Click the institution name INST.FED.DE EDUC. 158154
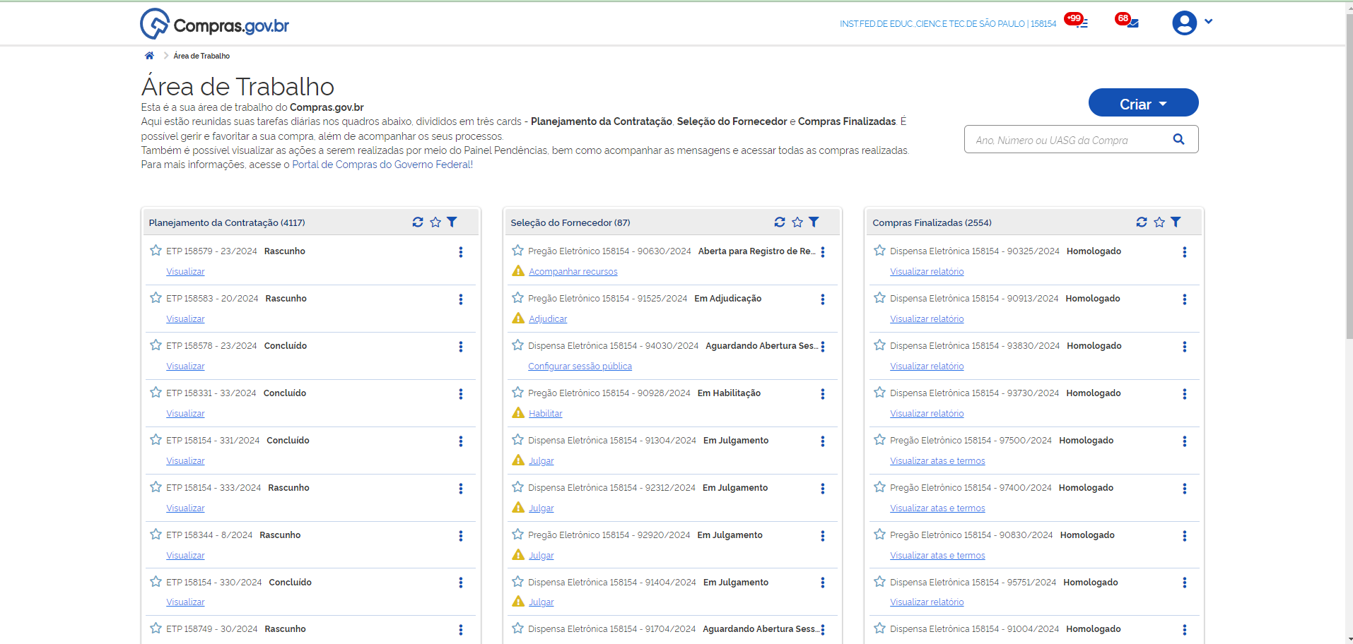 point(948,24)
